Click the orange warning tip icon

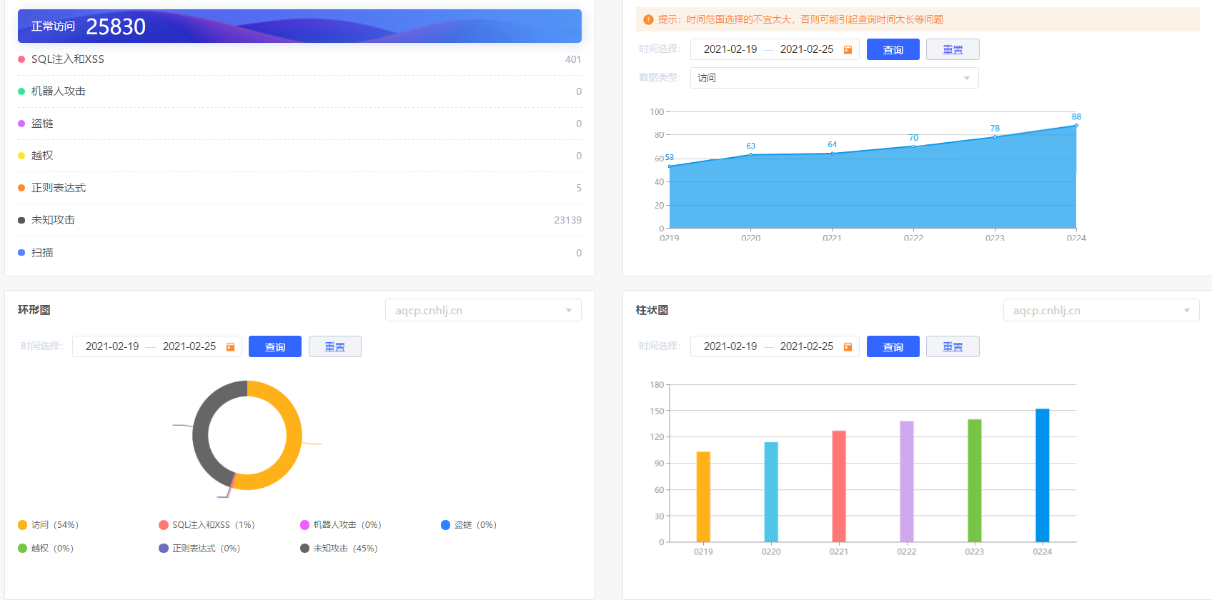point(648,20)
